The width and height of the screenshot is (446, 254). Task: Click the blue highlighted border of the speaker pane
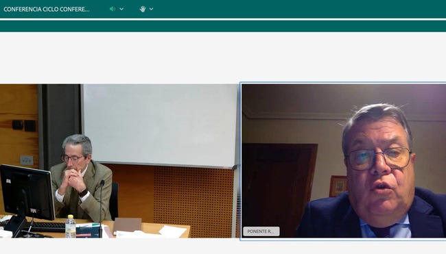pos(343,83)
